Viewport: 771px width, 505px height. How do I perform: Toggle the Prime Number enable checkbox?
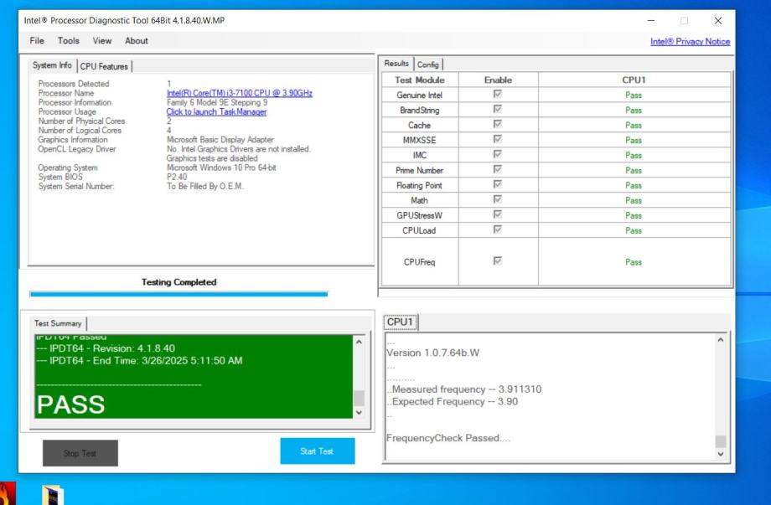click(498, 169)
